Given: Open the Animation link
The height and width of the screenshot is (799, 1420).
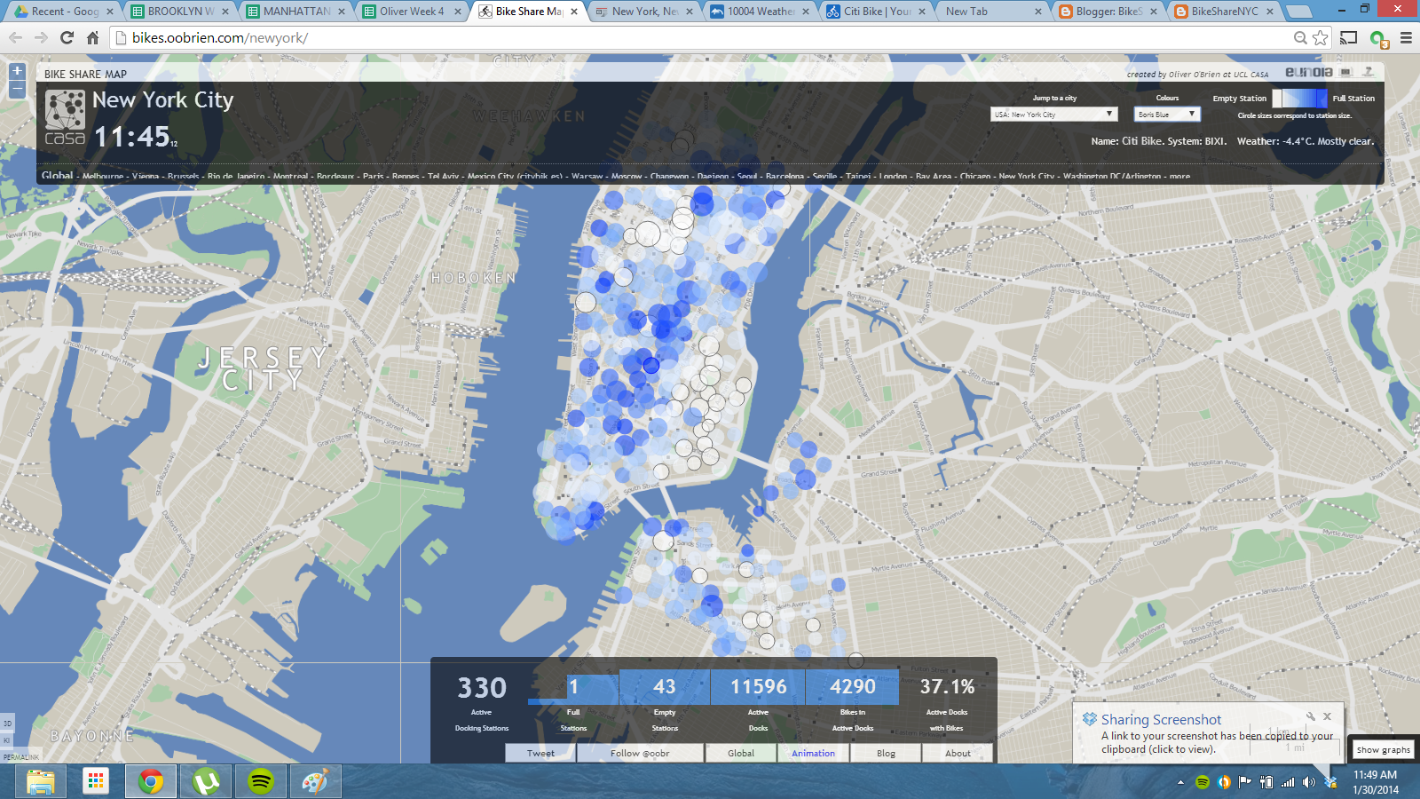Looking at the screenshot, I should pos(813,753).
